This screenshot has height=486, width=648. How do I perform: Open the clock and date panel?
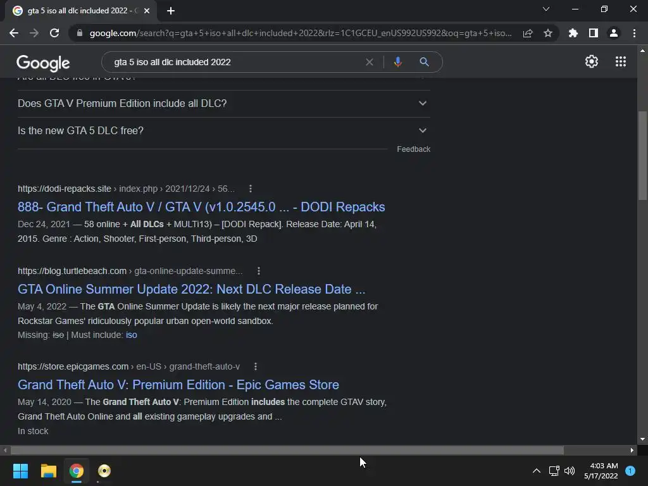[601, 471]
